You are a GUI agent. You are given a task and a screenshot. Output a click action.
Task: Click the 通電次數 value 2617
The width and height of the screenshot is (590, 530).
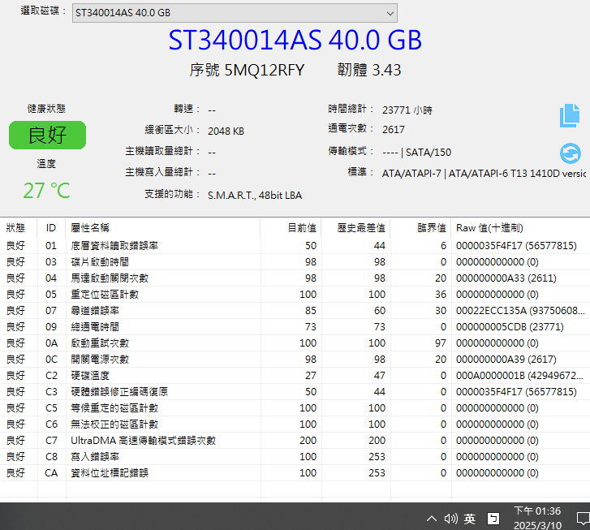point(394,130)
